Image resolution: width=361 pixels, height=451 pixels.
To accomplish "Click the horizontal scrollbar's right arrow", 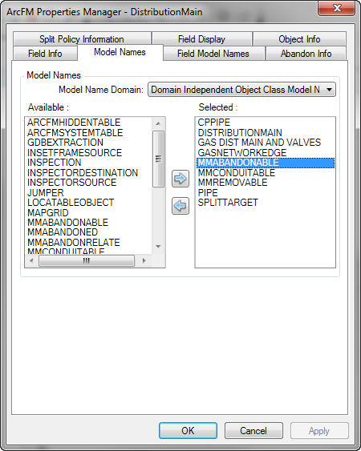I will [144, 260].
